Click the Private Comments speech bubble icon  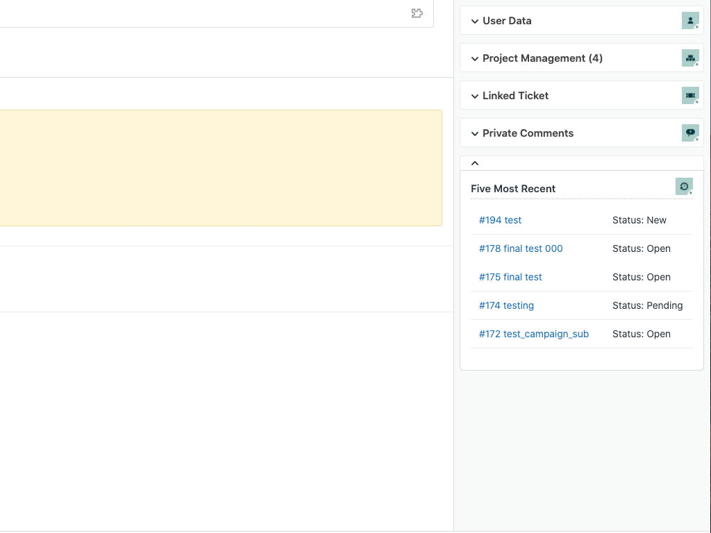(689, 133)
